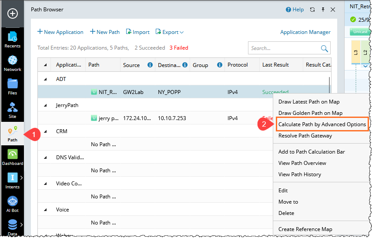Refresh the Path Browser

pos(312,10)
